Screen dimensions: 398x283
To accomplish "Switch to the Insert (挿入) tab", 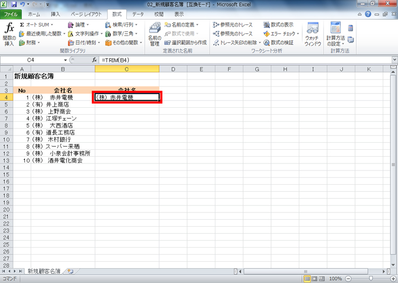I will 55,14.
